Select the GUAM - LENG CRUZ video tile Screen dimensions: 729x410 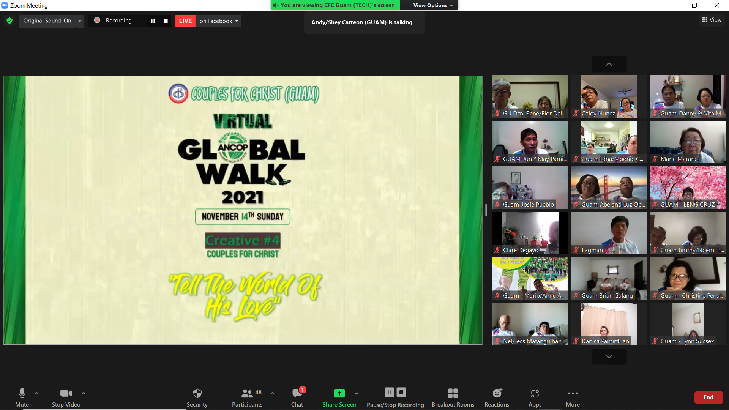click(x=688, y=188)
